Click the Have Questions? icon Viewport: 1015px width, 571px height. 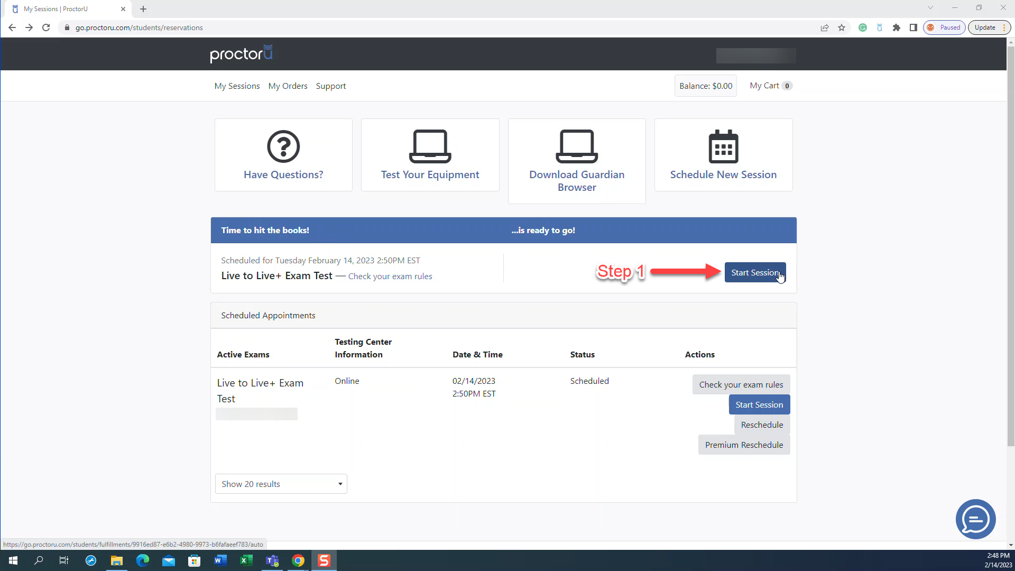pos(283,155)
